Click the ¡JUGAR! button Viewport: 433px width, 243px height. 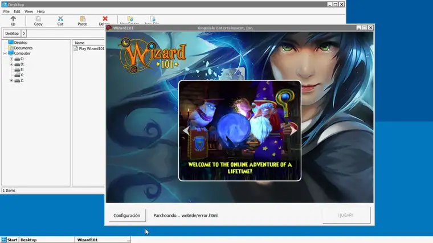coord(346,215)
